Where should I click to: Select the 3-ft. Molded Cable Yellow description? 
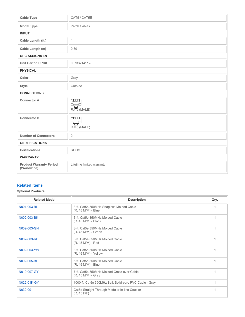pyautogui.click(x=98, y=252)
